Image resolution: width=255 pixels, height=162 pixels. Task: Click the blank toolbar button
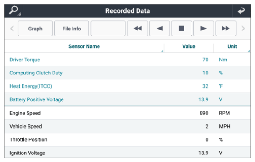(108, 28)
